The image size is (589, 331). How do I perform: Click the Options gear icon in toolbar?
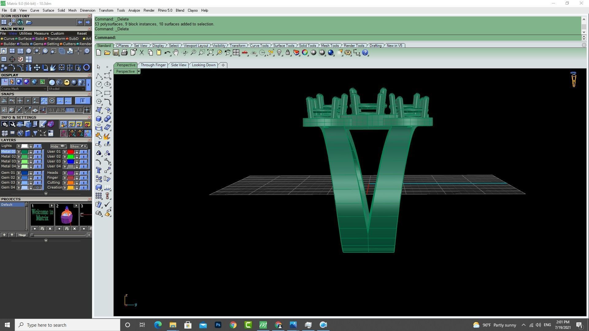pyautogui.click(x=348, y=53)
